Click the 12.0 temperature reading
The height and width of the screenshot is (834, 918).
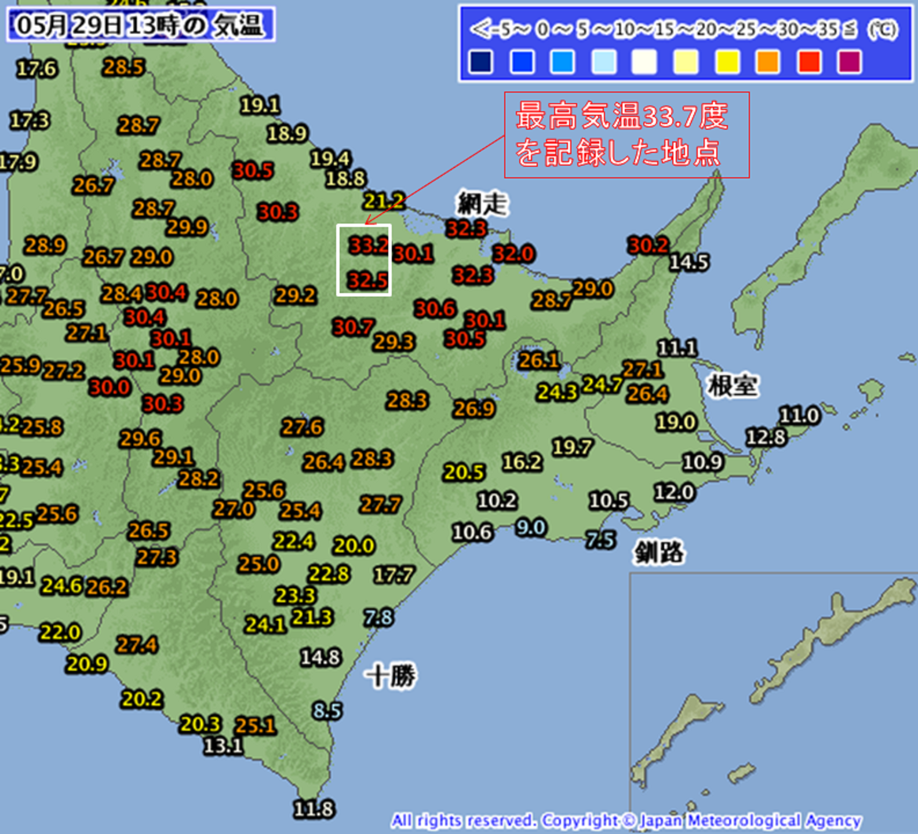click(675, 492)
